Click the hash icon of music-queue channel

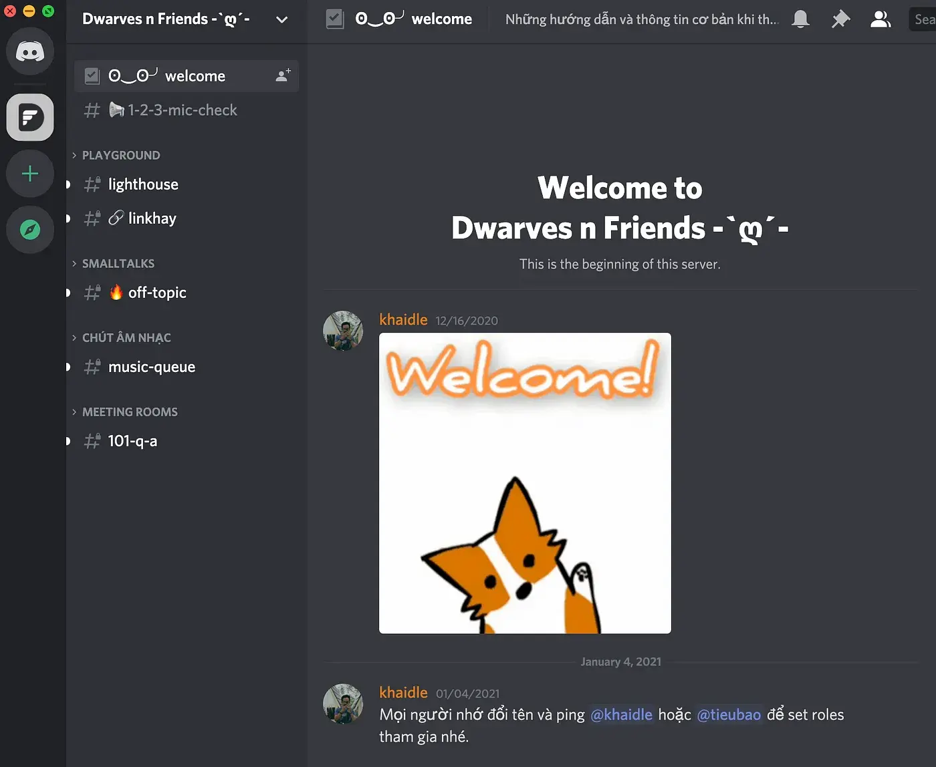(92, 367)
